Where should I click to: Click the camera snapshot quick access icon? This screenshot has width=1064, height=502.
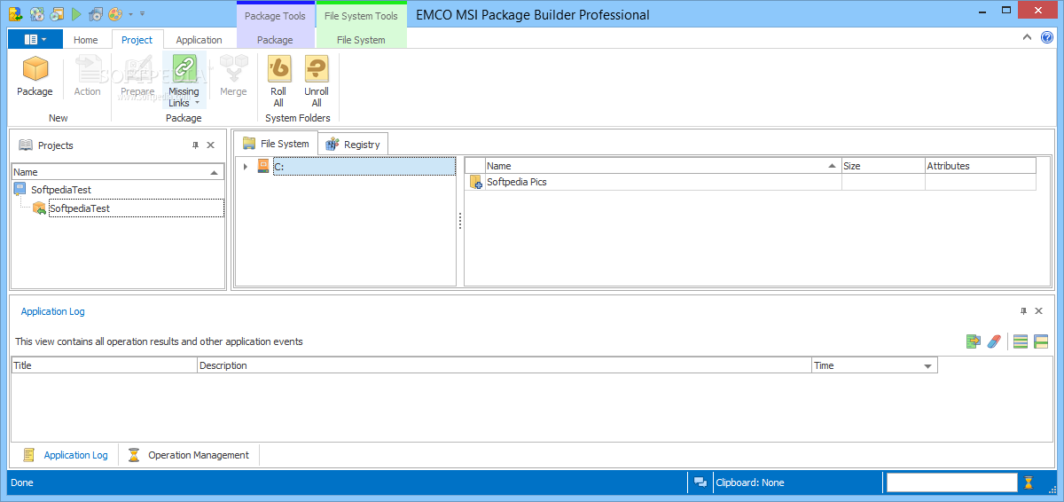point(96,14)
